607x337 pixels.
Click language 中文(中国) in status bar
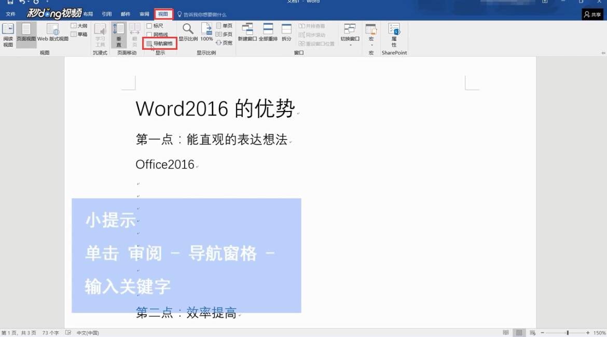click(88, 333)
